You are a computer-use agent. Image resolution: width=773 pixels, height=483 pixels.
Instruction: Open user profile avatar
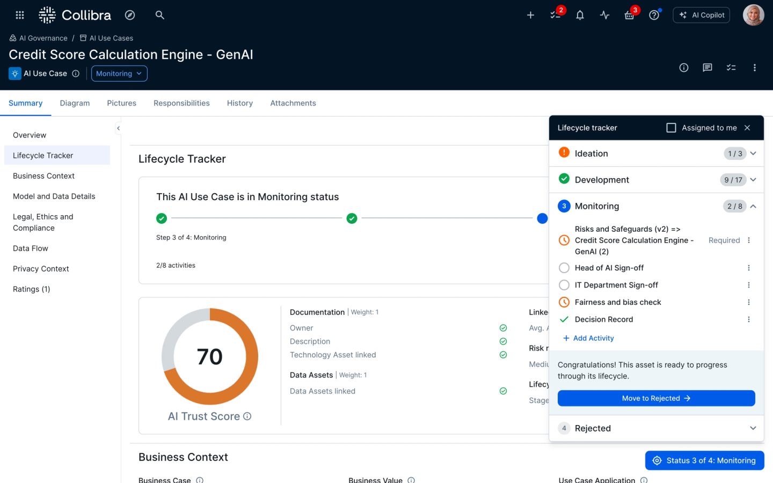(x=753, y=15)
